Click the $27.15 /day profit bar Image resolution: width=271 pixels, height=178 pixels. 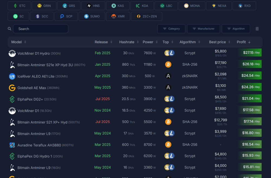pos(250,53)
